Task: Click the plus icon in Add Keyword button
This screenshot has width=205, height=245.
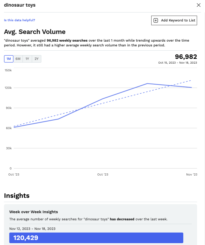Action: [156, 20]
